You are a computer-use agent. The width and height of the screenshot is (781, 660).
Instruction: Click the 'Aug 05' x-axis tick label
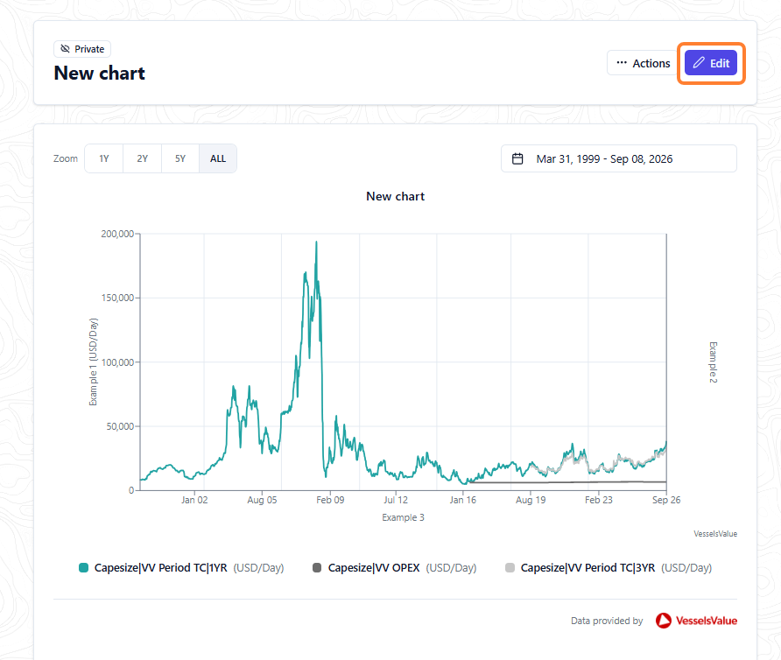tap(262, 500)
